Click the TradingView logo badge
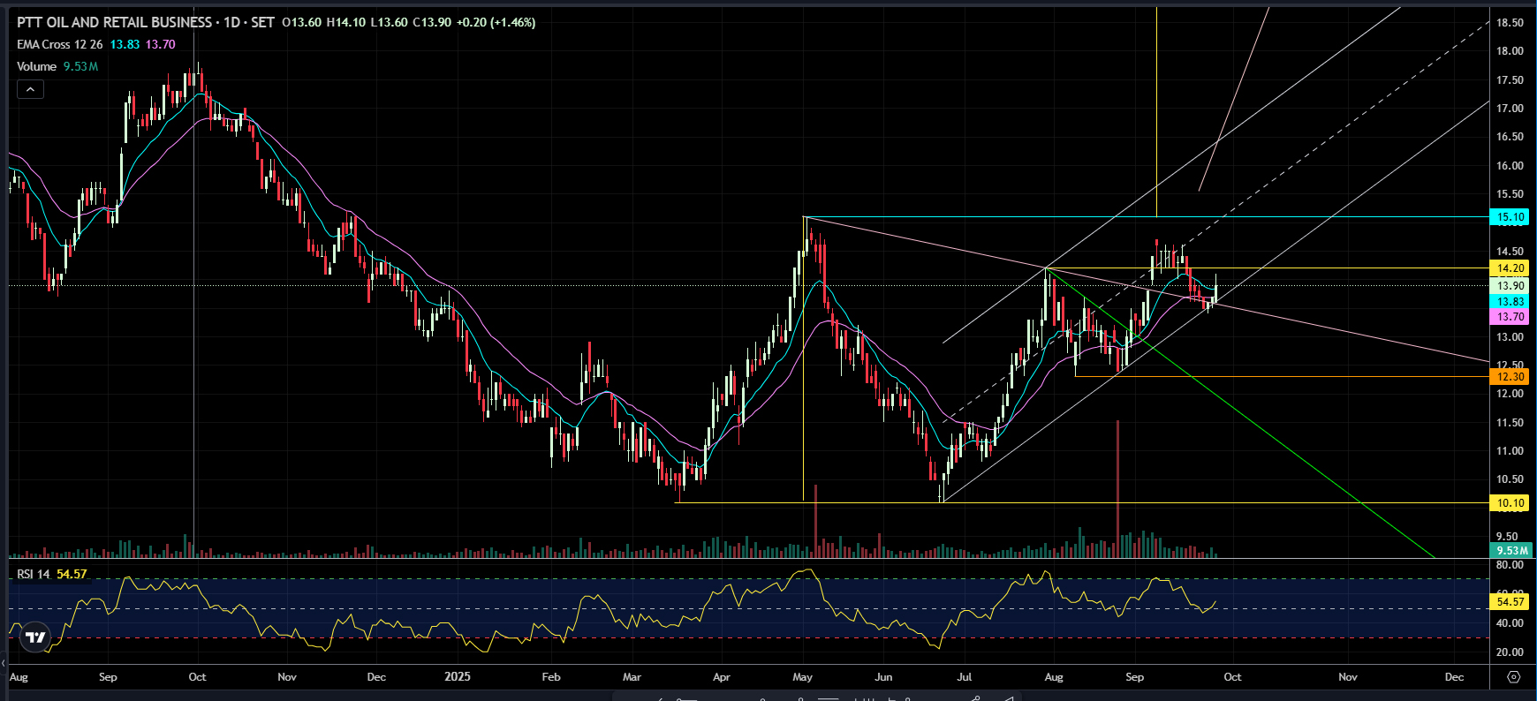The height and width of the screenshot is (701, 1537). (x=35, y=637)
